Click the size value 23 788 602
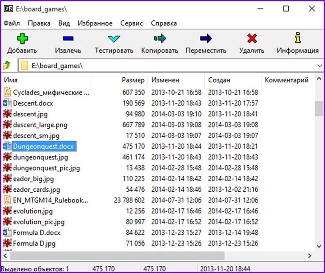The image size is (325, 273). coord(129,200)
